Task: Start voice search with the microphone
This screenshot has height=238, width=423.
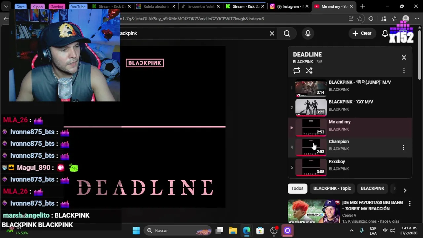Action: [x=308, y=33]
